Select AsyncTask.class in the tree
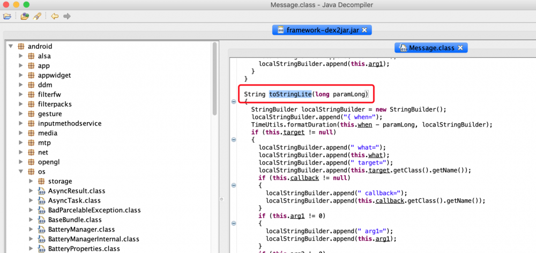This screenshot has height=253, width=536. [74, 200]
